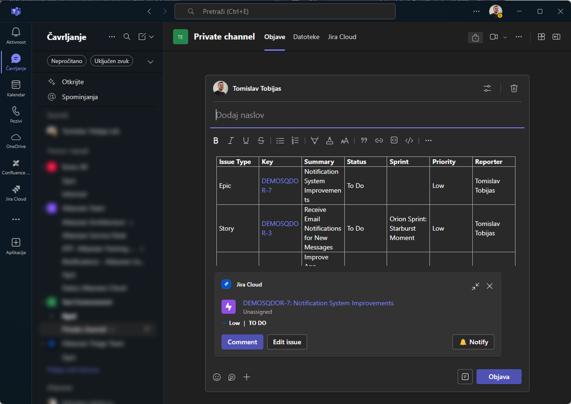Open the Loop components icon
571x404 pixels.
231,377
